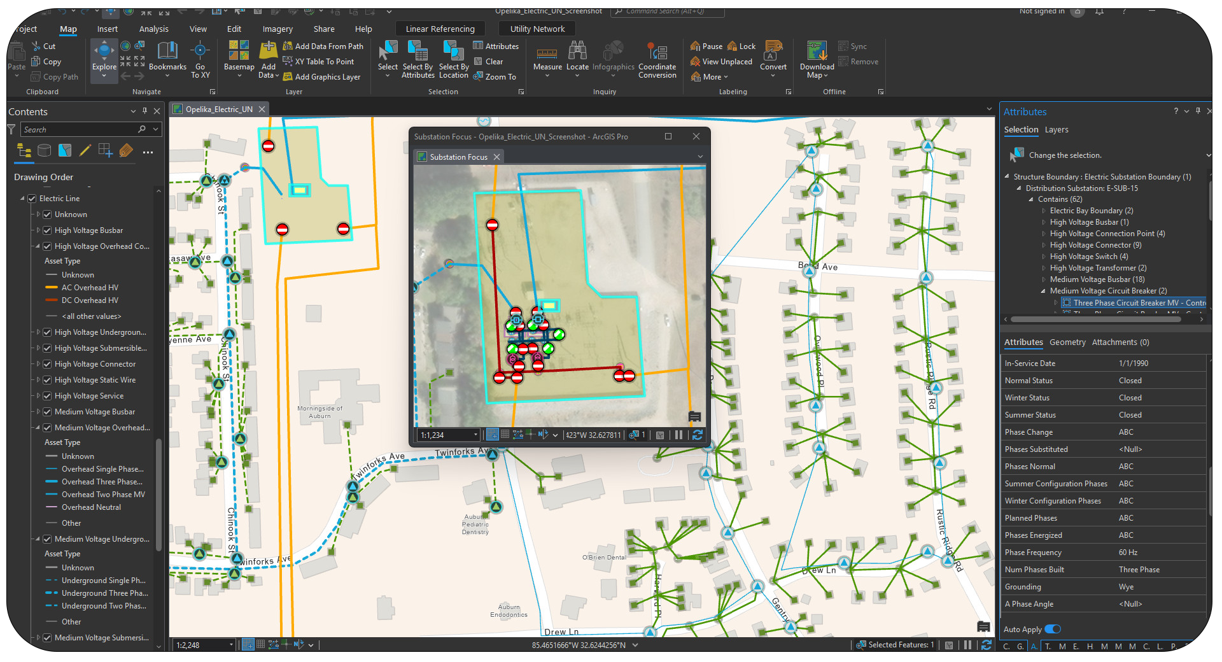Open the main map scale dropdown
The width and height of the screenshot is (1222, 662).
(231, 645)
